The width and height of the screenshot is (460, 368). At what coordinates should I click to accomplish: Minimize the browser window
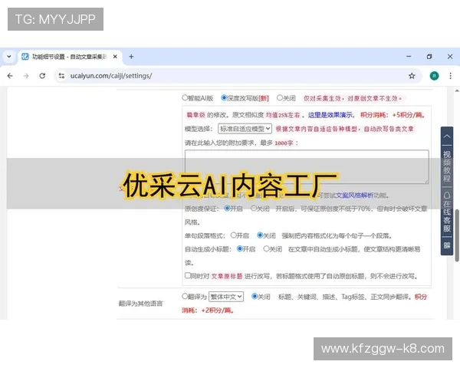point(409,56)
